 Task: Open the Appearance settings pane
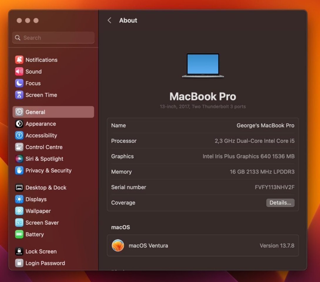pyautogui.click(x=41, y=124)
